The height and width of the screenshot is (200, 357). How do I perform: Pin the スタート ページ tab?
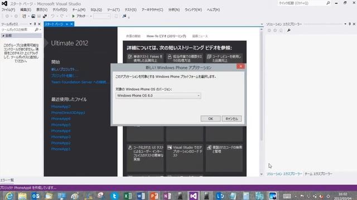67,24
